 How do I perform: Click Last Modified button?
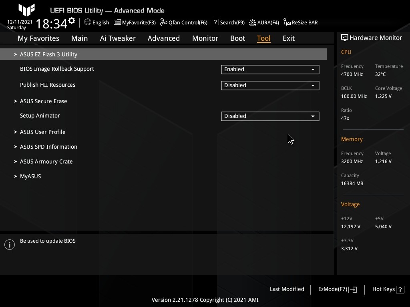(x=287, y=289)
